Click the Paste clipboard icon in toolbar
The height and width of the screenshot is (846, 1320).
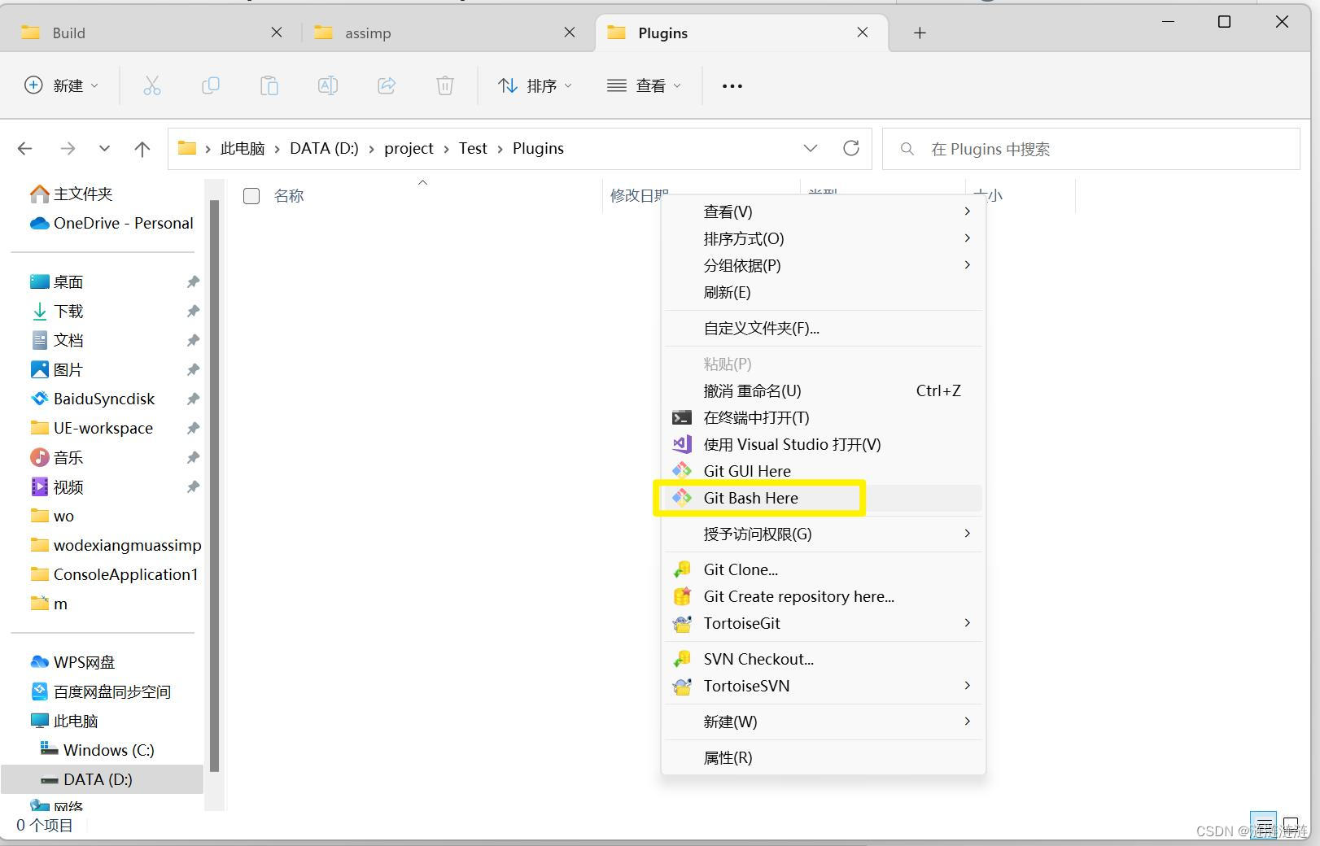point(269,85)
